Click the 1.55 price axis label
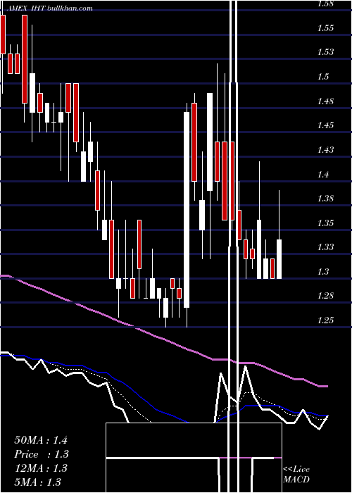This screenshot has height=493, width=352. click(325, 28)
